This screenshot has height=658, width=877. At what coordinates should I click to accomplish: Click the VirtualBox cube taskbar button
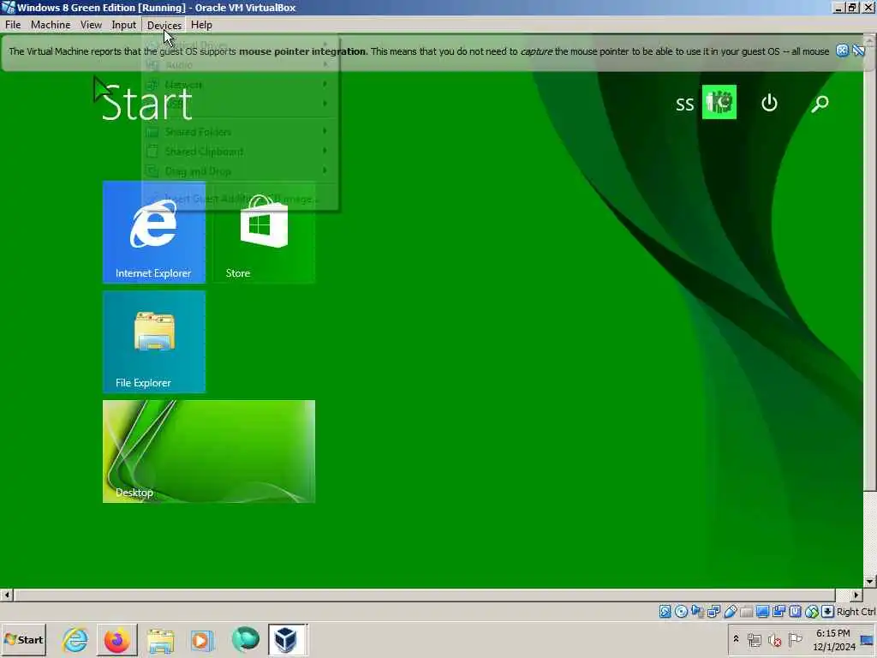287,639
